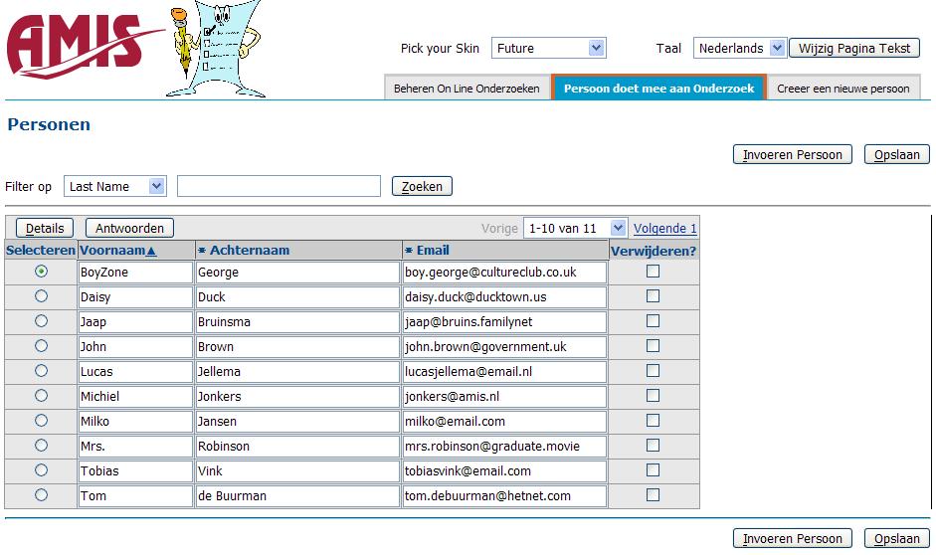Switch to Beheren On Line Onderzoeken tab
This screenshot has width=936, height=555.
[467, 89]
